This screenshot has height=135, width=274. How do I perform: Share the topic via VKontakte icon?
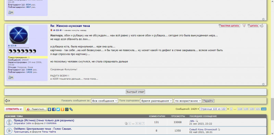pos(49,109)
